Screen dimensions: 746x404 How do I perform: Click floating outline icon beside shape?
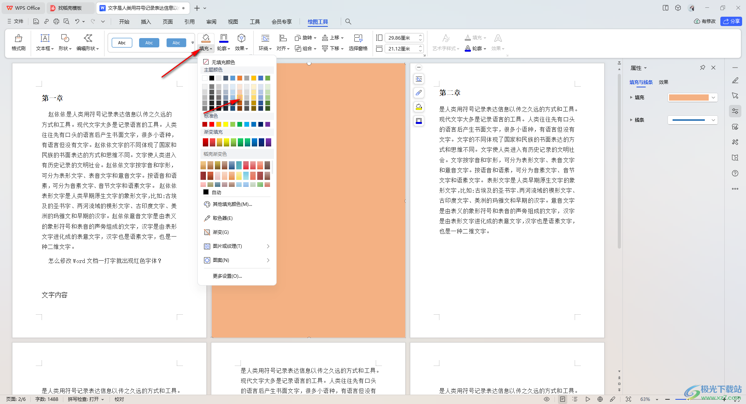point(419,121)
